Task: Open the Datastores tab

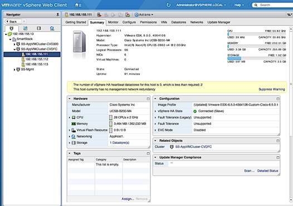Action: 179,22
